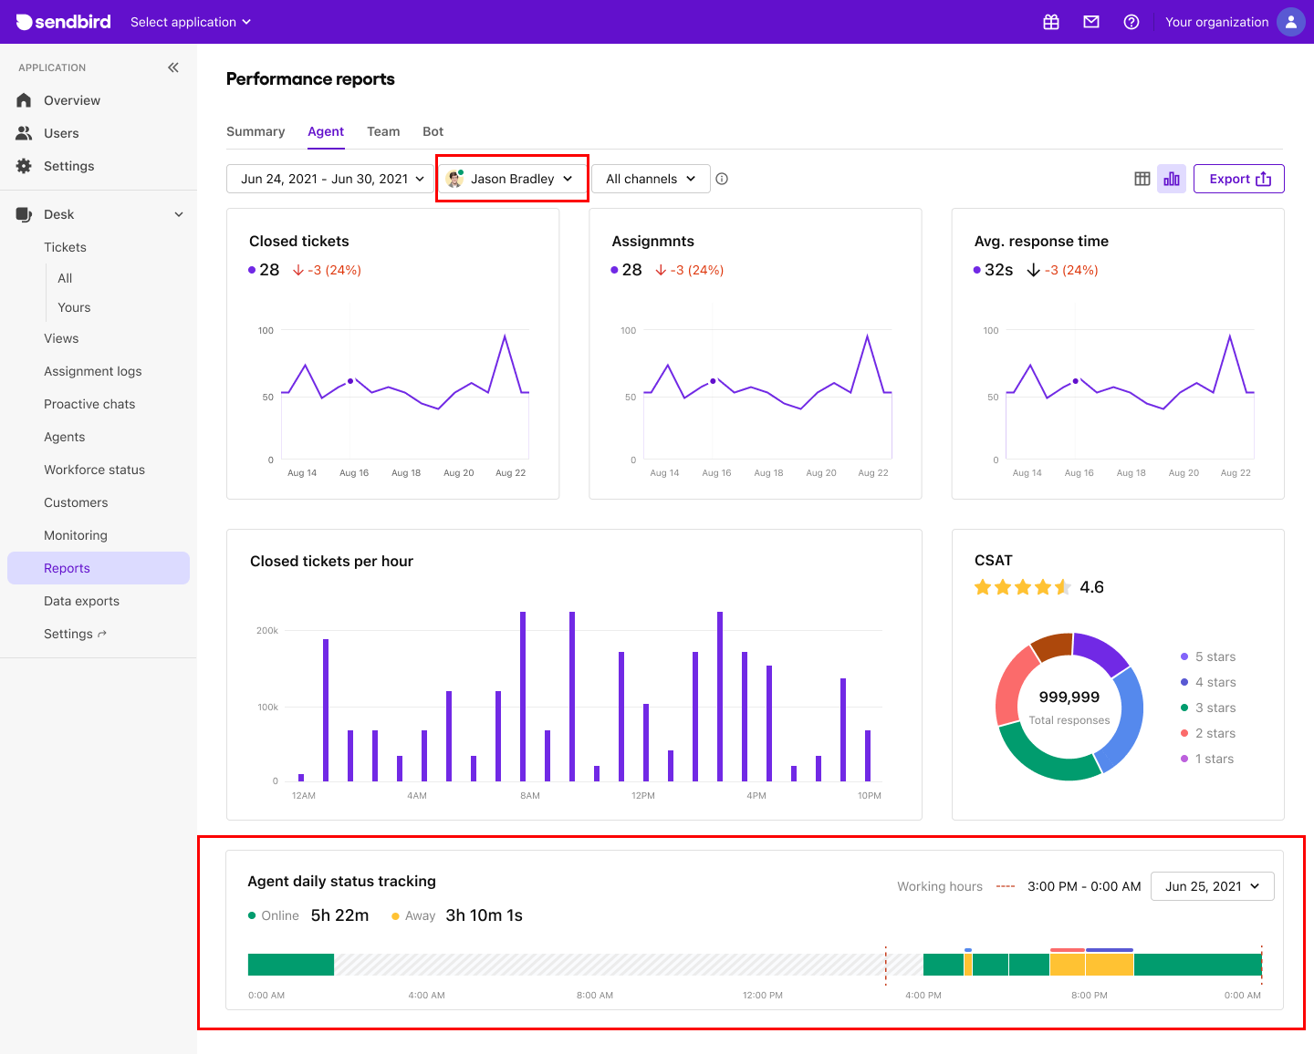Open the All channels dropdown
Image resolution: width=1314 pixels, height=1054 pixels.
click(x=650, y=178)
